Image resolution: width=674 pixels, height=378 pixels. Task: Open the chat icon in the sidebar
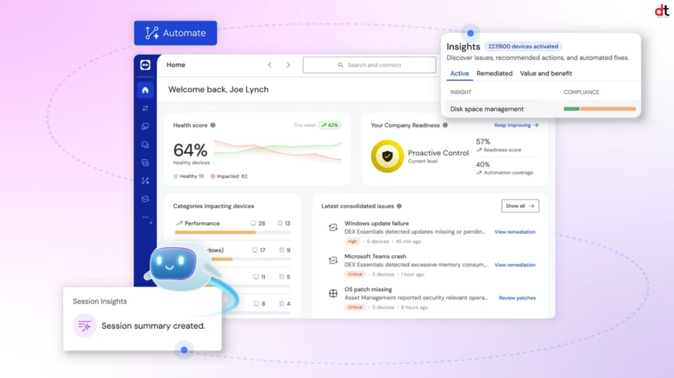(145, 144)
